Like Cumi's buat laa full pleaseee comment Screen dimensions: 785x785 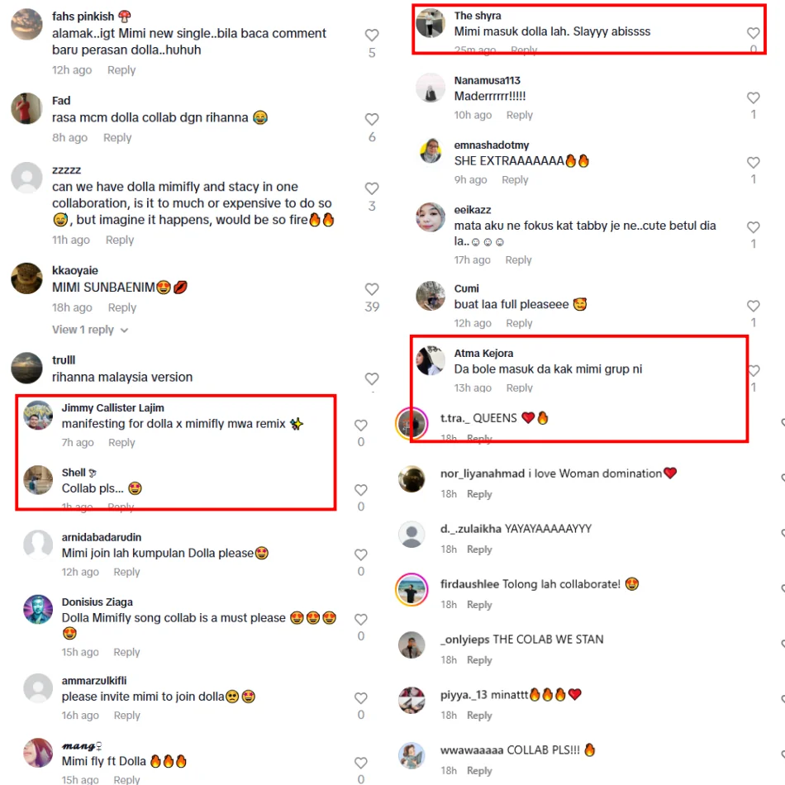tap(753, 306)
